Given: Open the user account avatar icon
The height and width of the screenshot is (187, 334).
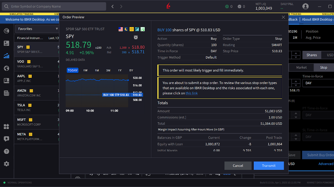Looking at the screenshot, I should [x=305, y=6].
